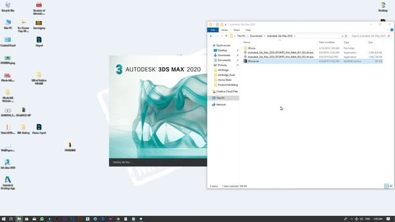Viewport: 395px width, 222px height.
Task: Open the View ribbon tab
Action: click(248, 30)
